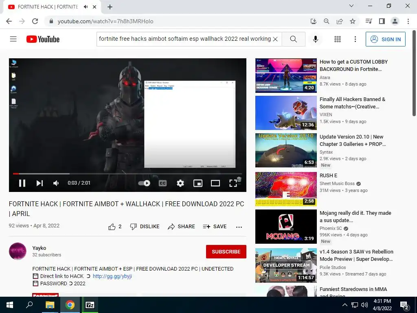Click the page vertical scrollbar
This screenshot has width=417, height=313.
414,73
